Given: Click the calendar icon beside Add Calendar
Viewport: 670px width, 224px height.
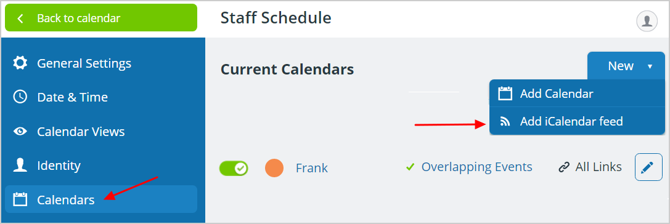Looking at the screenshot, I should click(x=505, y=94).
